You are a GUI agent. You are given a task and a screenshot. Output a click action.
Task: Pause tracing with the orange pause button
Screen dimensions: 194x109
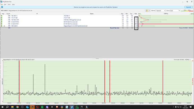tap(146, 11)
